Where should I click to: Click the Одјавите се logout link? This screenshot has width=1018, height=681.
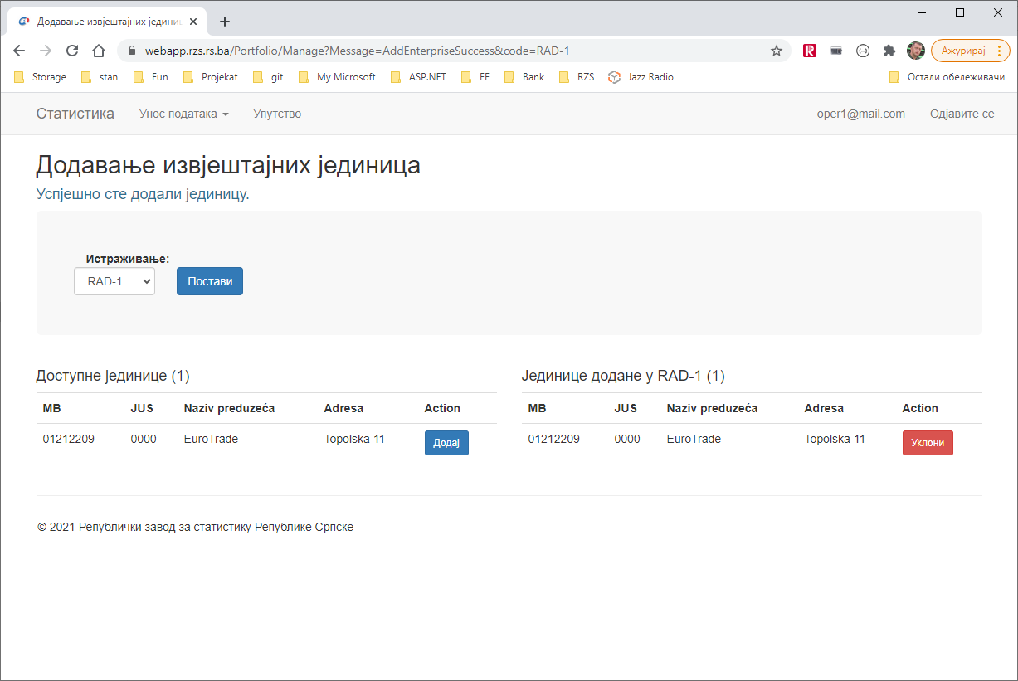962,114
